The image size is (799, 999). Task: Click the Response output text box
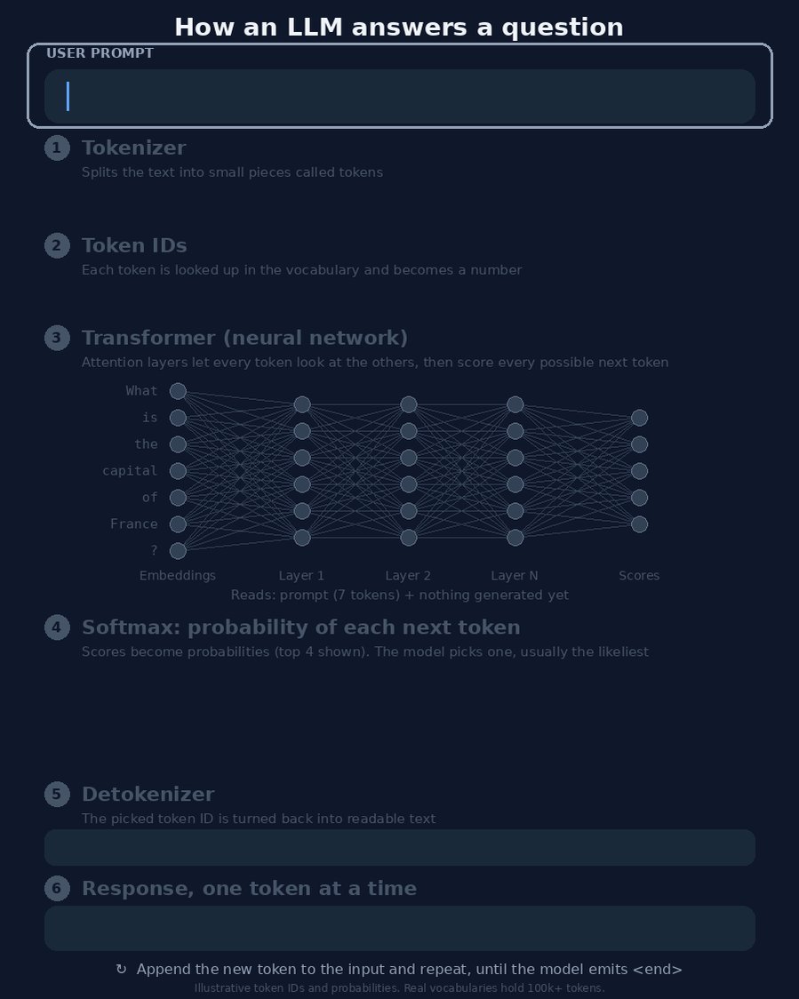[400, 928]
